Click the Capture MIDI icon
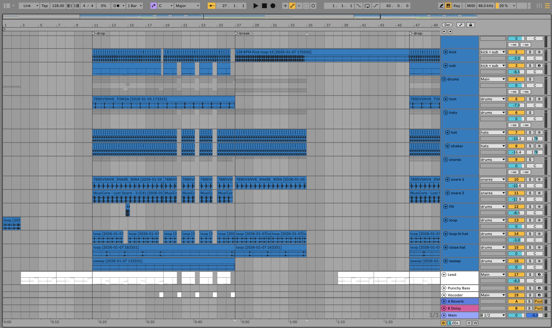The width and height of the screenshot is (552, 328). [x=306, y=6]
